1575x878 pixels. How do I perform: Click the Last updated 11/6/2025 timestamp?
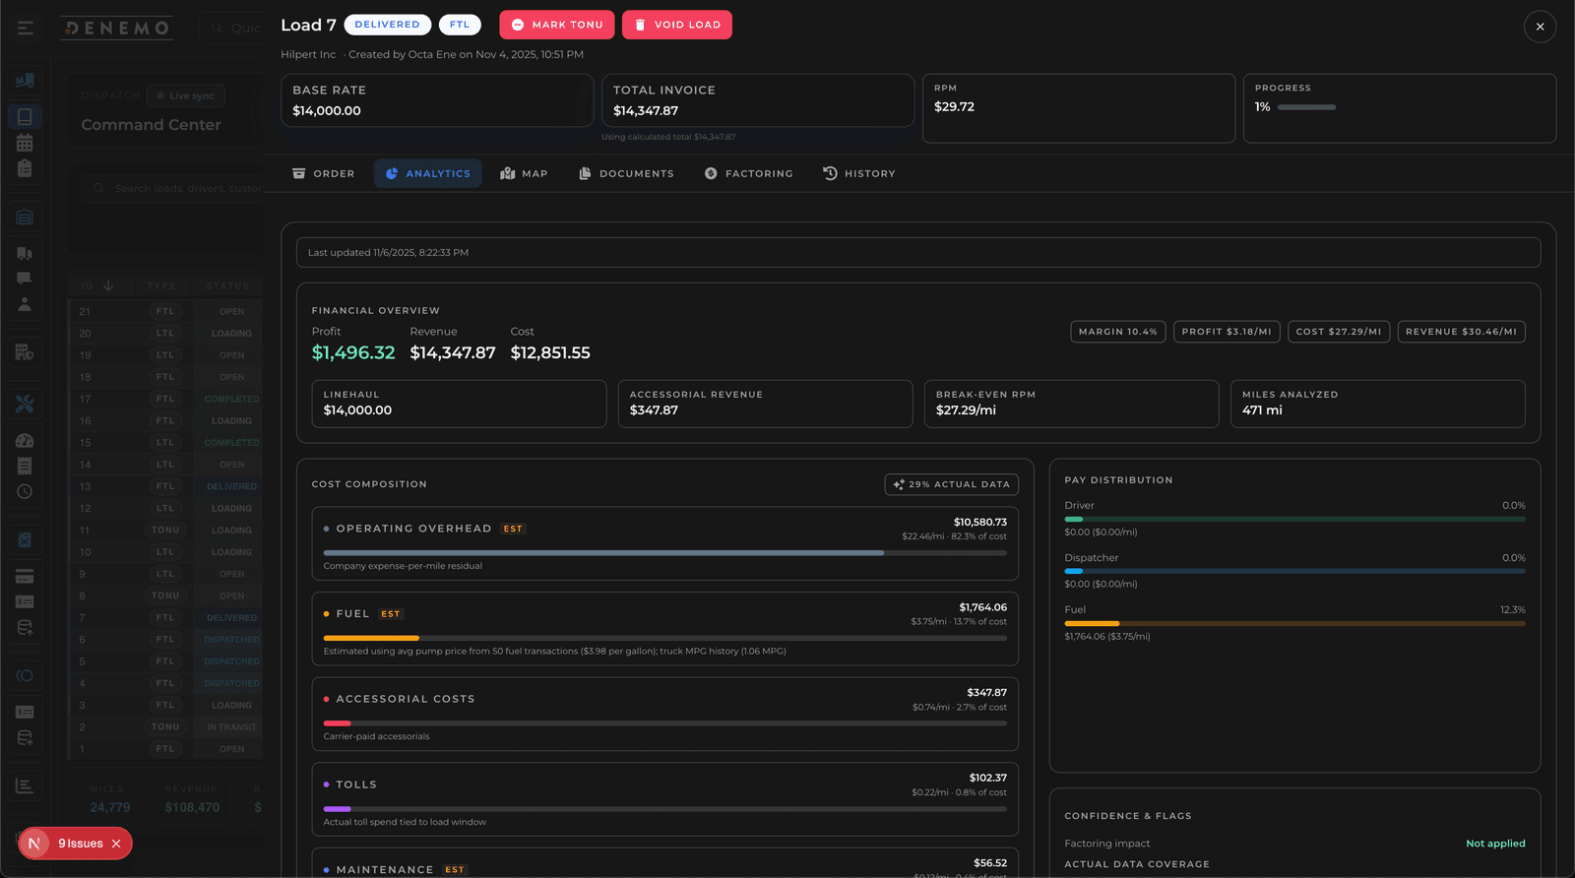tap(388, 253)
